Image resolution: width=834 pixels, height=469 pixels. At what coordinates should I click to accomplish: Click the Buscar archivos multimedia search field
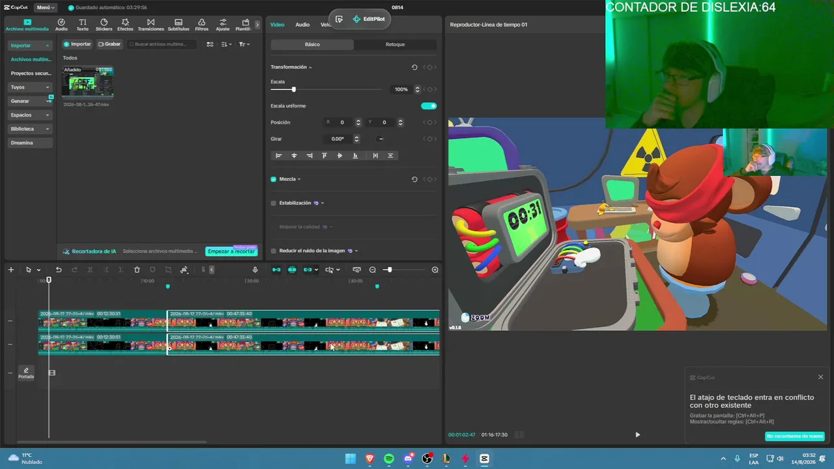point(162,44)
